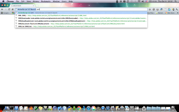The width and height of the screenshot is (179, 112).
Task: Open the Wi-Fi status menu
Action: point(139,1)
